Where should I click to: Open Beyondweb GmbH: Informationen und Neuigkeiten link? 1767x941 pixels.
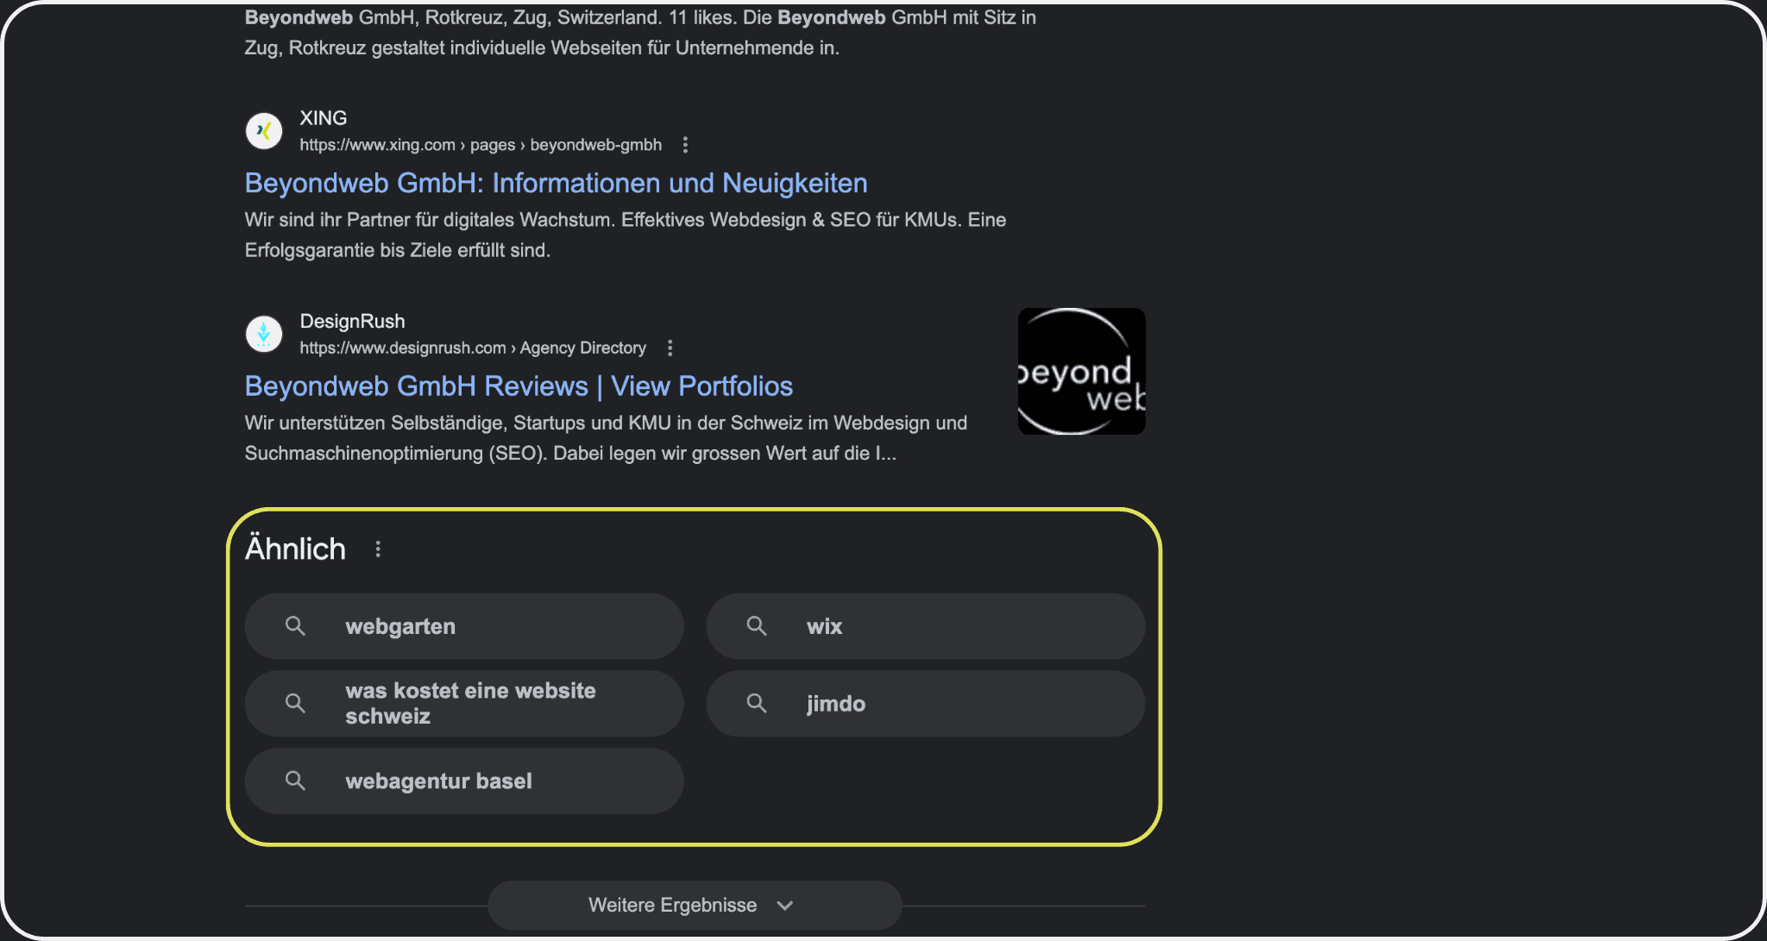tap(556, 183)
